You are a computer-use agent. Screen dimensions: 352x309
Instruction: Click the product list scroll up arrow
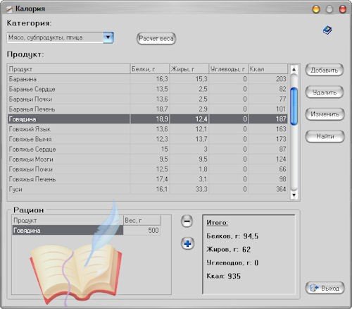294,69
